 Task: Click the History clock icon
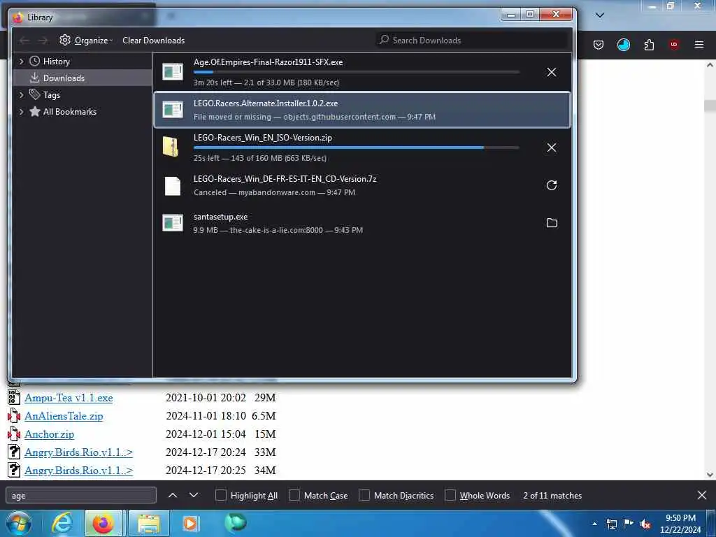[35, 61]
